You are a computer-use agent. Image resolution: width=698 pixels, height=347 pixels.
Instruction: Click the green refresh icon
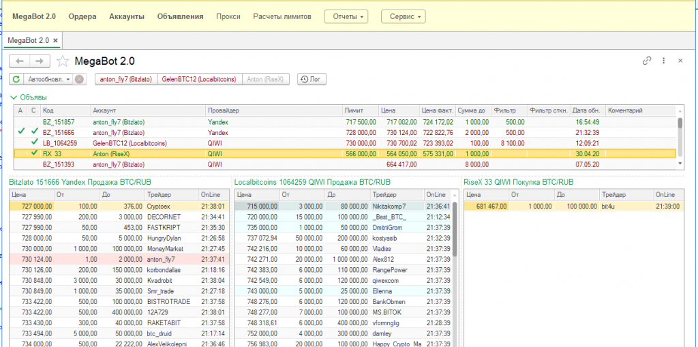point(16,79)
